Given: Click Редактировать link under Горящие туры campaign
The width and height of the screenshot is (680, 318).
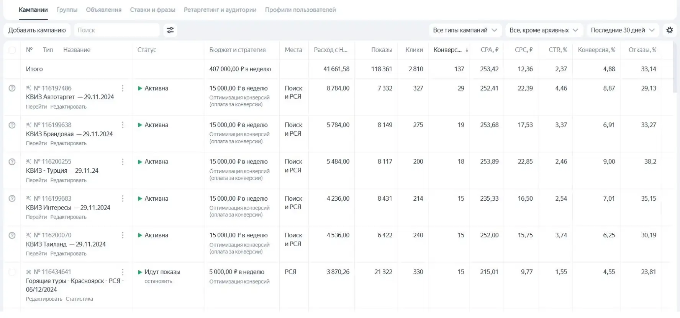Looking at the screenshot, I should coord(44,299).
